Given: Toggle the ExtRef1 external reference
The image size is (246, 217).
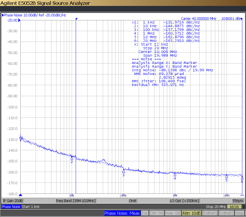Looking at the screenshot, I should click(x=210, y=213).
